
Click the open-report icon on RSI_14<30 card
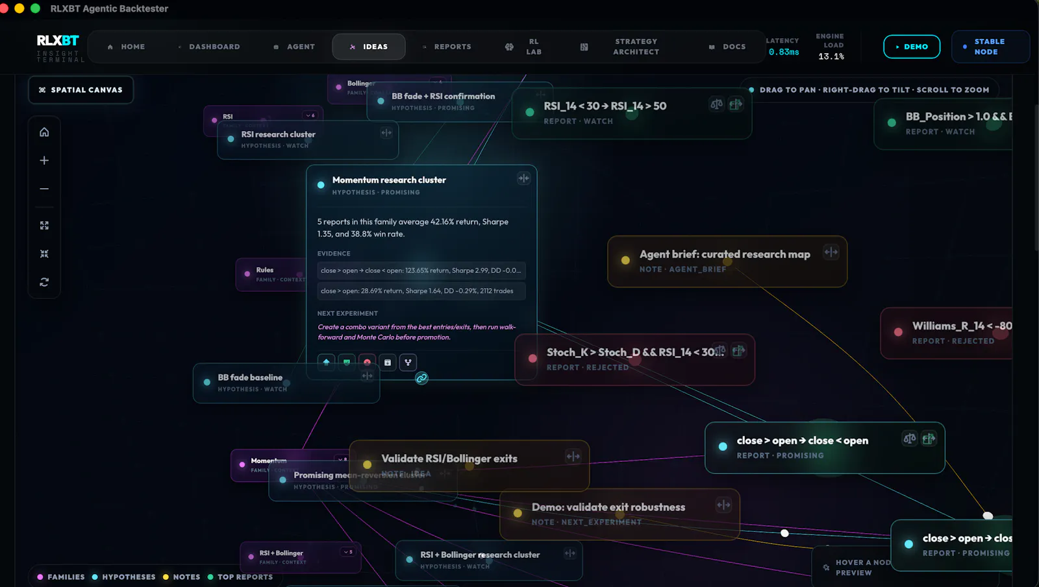pos(736,104)
